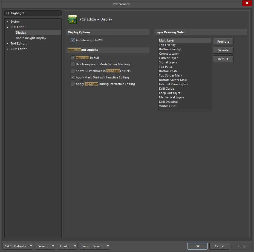Enable Use Transparent Mode When Masking
Image resolution: width=254 pixels, height=252 pixels.
[73, 64]
